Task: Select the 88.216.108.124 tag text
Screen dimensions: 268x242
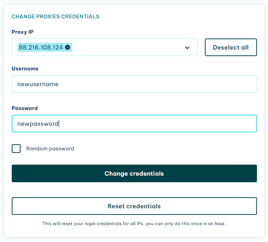Action: (x=41, y=47)
